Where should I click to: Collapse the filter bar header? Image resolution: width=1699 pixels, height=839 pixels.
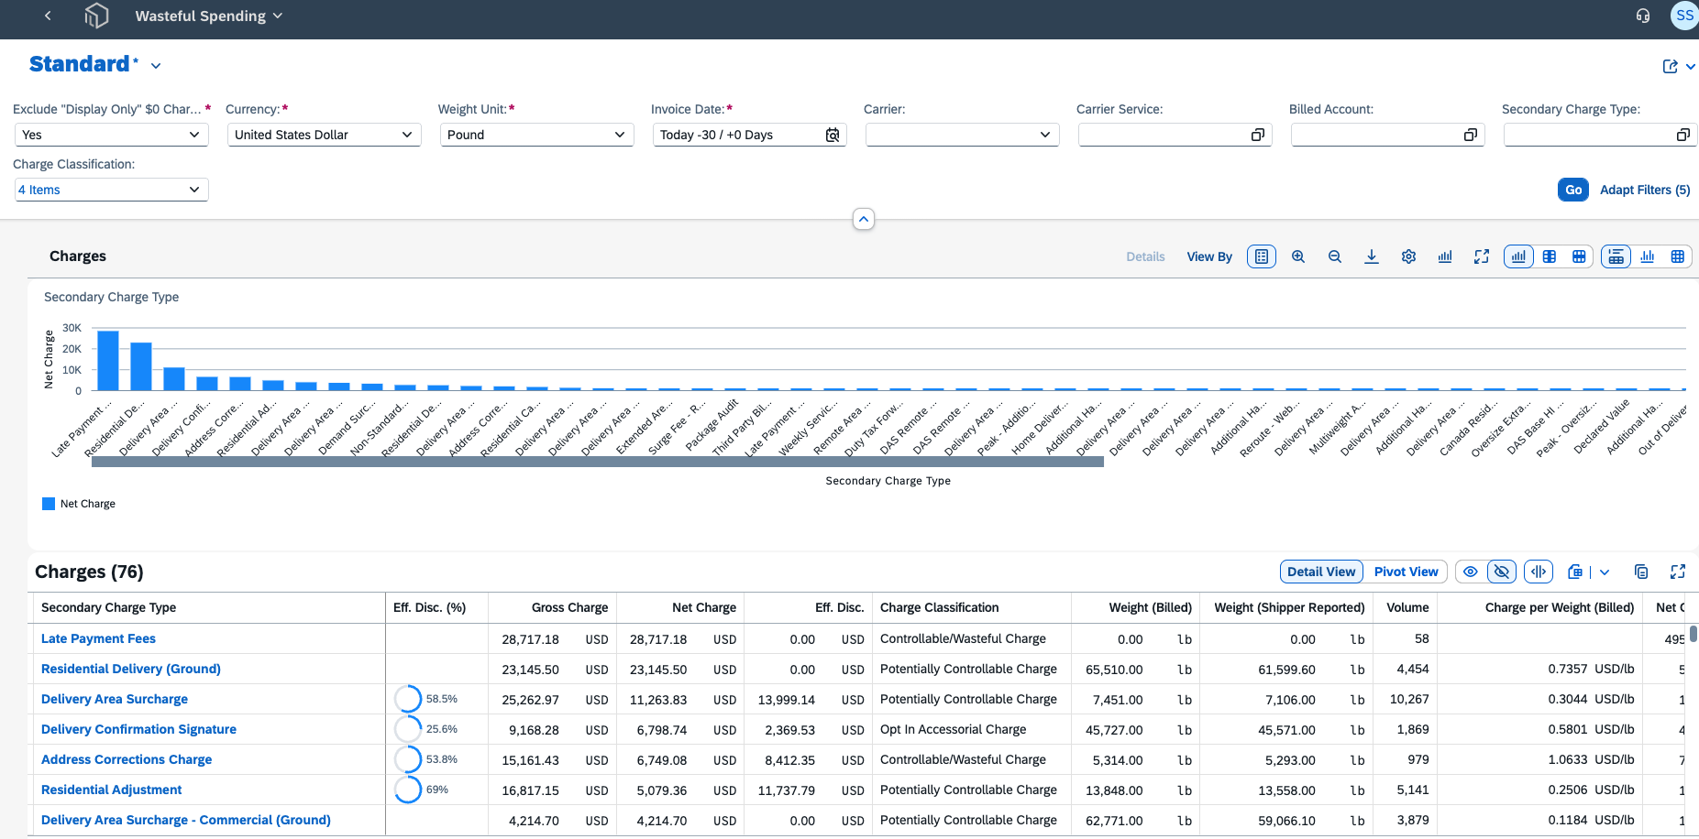(864, 220)
